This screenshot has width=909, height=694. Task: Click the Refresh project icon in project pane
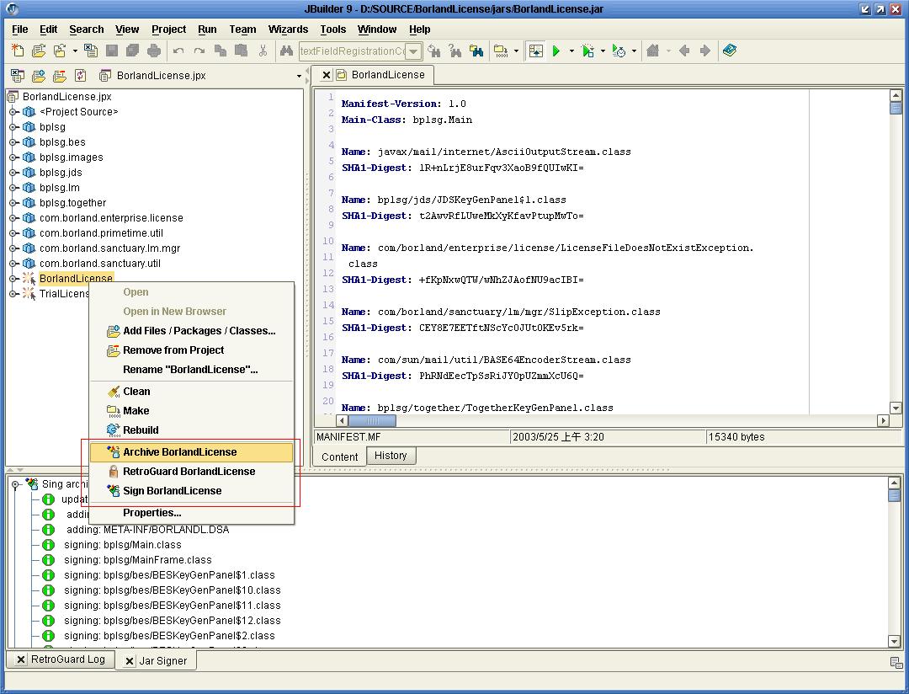coord(81,76)
